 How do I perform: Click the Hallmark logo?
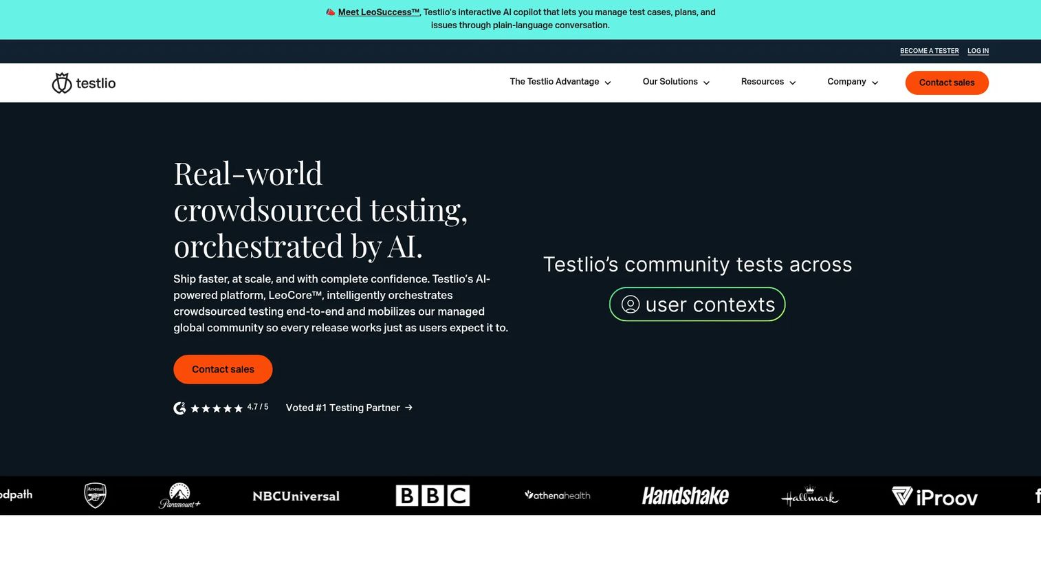810,496
